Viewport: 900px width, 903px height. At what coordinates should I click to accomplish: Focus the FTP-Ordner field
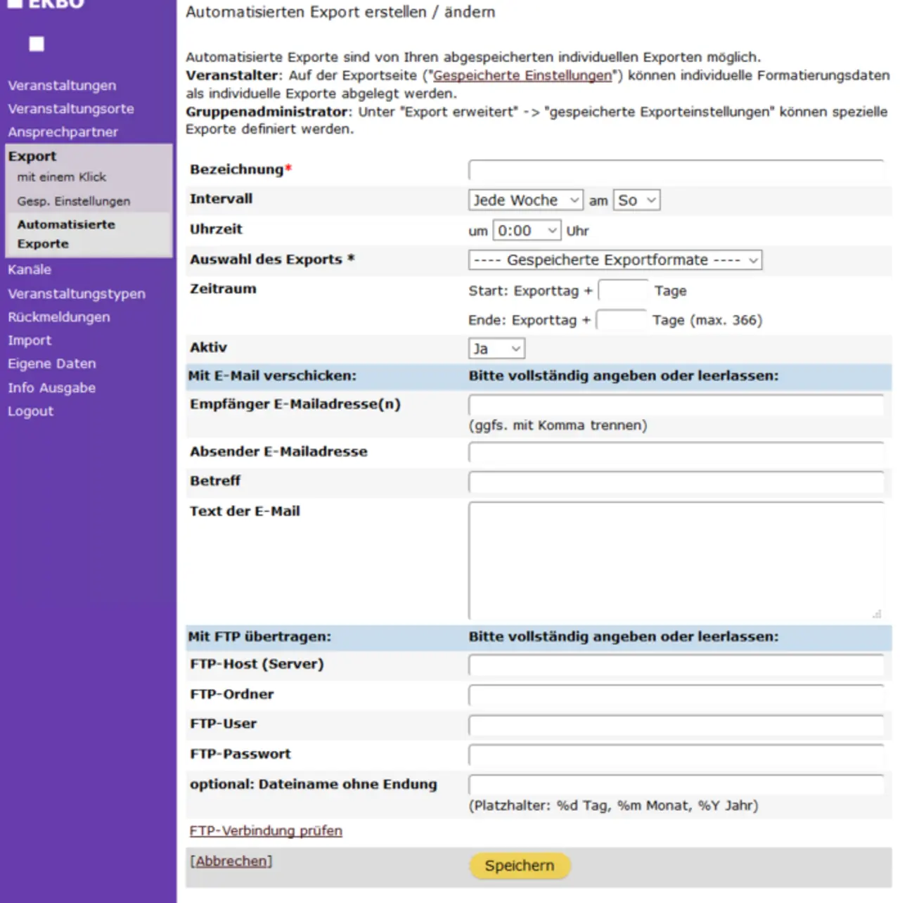[676, 695]
